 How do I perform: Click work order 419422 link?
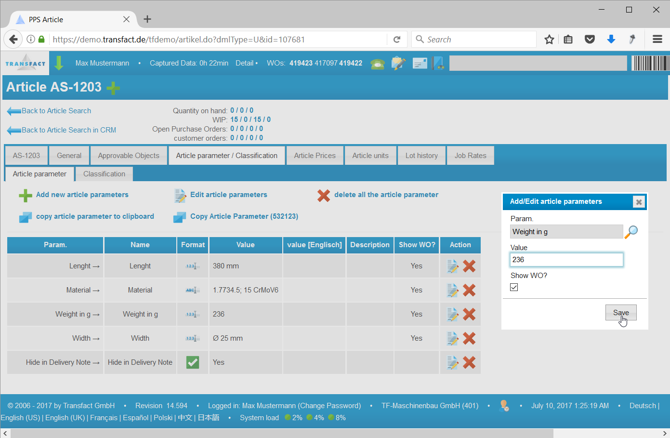(351, 63)
